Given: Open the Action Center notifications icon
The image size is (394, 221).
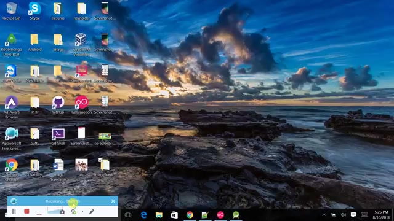Looking at the screenshot, I should pyautogui.click(x=353, y=215).
